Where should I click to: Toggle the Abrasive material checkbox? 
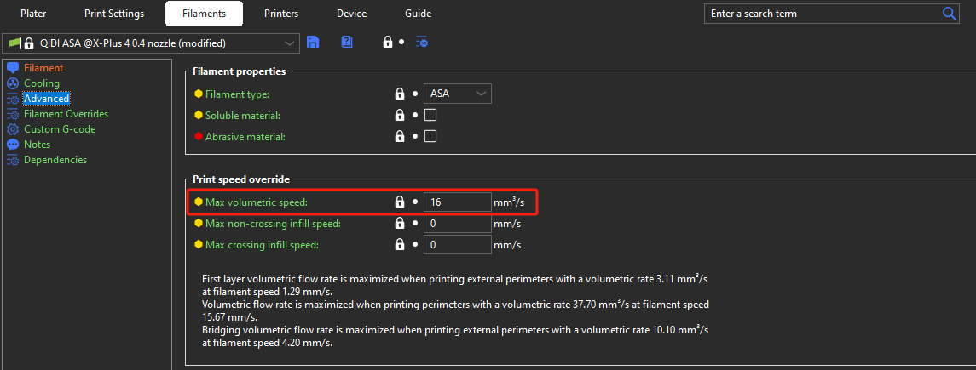(x=430, y=136)
